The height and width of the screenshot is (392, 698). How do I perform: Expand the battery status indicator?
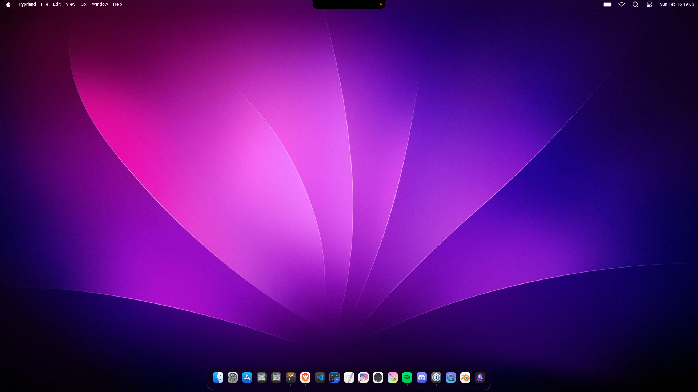[608, 4]
